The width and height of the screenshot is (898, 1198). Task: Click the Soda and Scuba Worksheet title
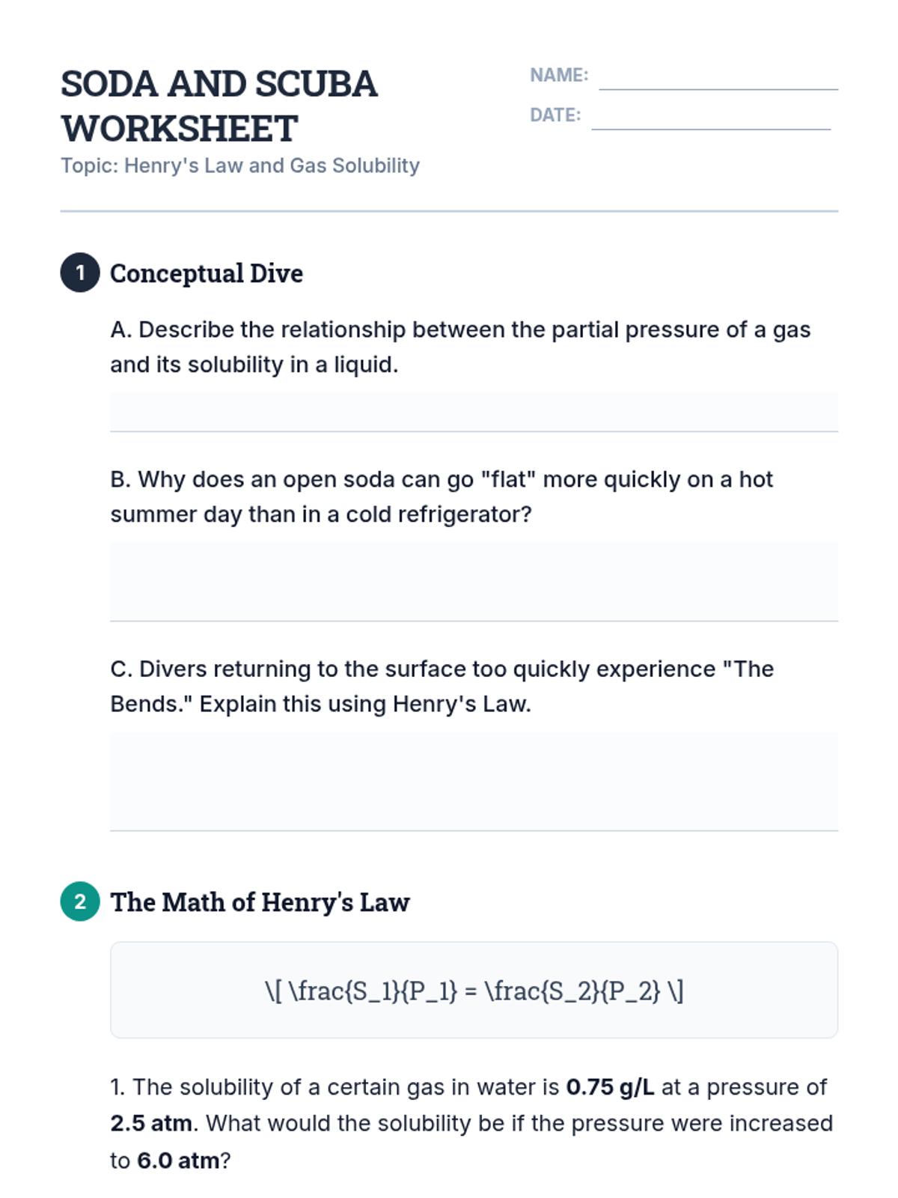219,106
